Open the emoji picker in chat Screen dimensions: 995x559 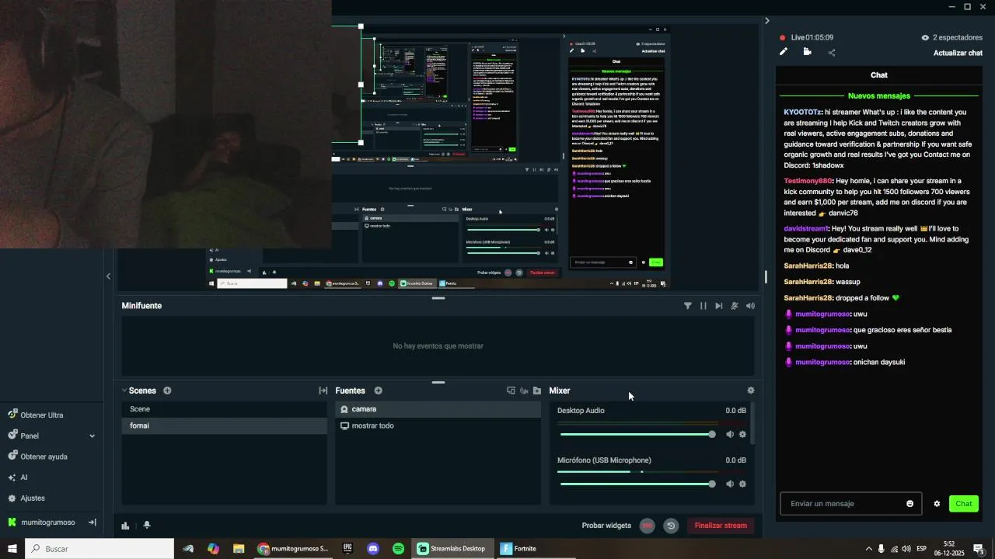910,504
